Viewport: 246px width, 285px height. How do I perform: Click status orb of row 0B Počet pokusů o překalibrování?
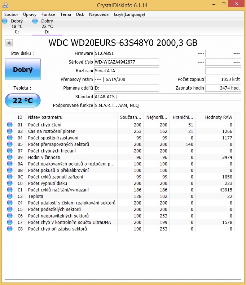tap(10, 170)
